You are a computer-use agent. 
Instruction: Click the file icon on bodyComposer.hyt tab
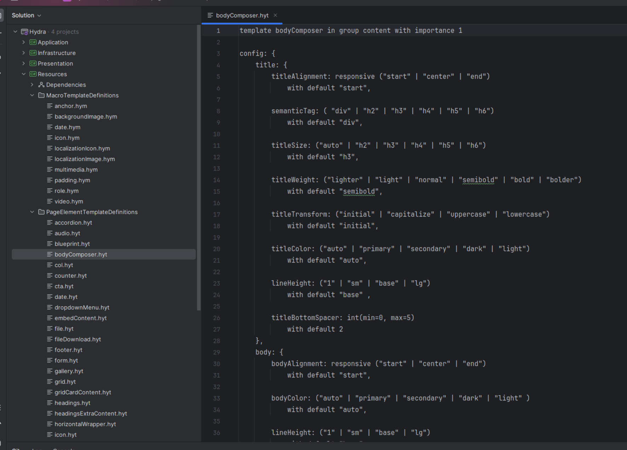[210, 16]
